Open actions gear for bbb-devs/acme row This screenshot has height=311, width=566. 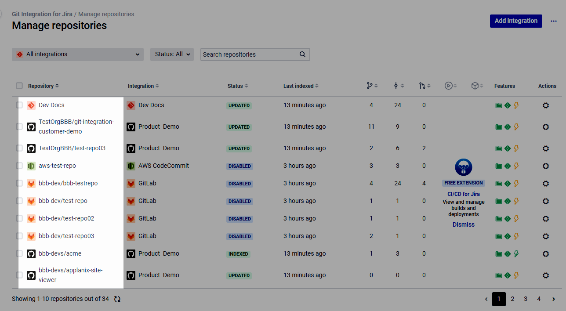click(546, 254)
